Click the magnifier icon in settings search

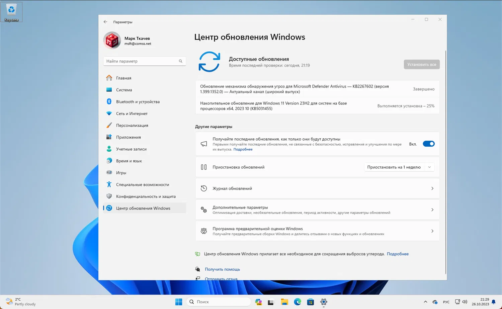tap(180, 61)
